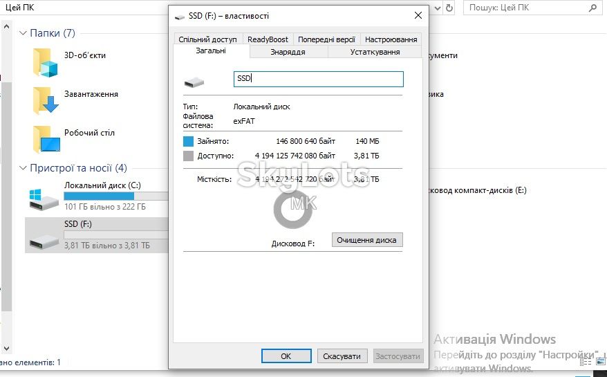
Task: Click the Дисковод F: label
Action: [293, 243]
